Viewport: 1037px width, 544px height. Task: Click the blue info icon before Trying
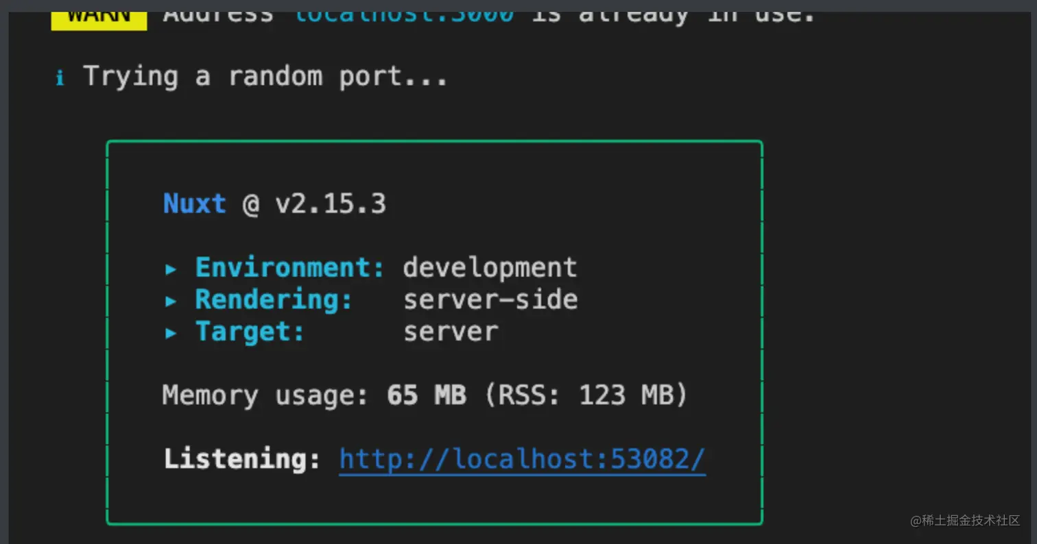[x=60, y=78]
